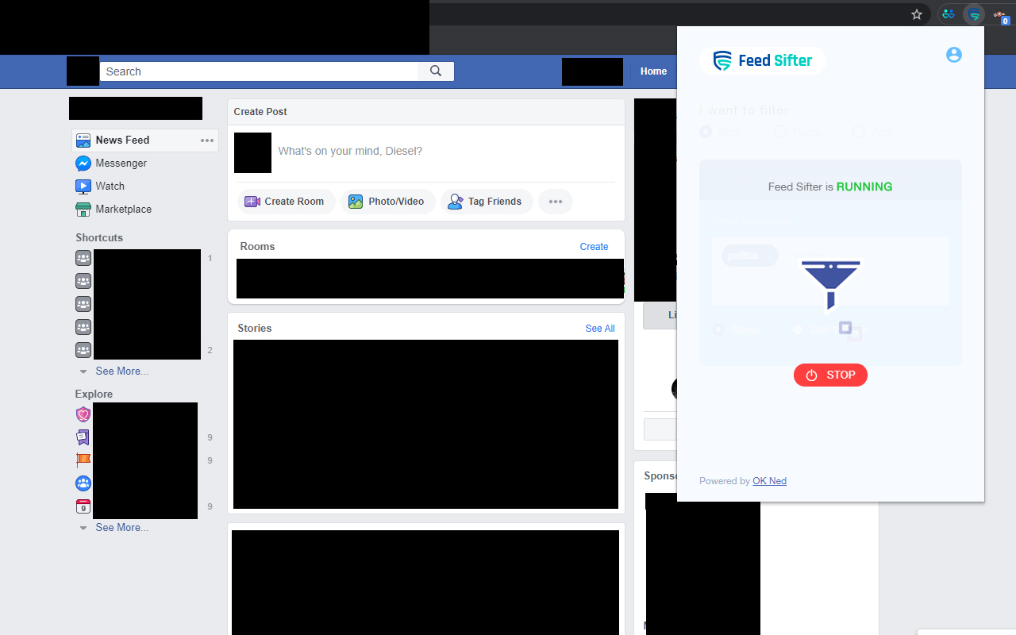This screenshot has width=1016, height=635.
Task: Expand See More under Explore
Action: pyautogui.click(x=121, y=528)
